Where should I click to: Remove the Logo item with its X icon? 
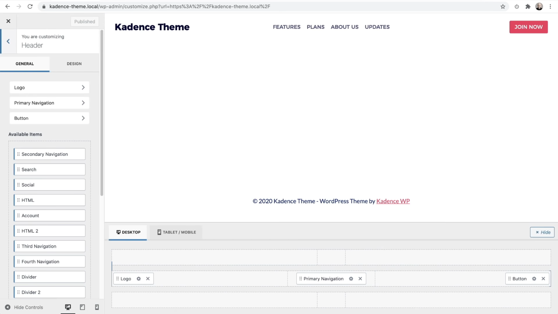pyautogui.click(x=147, y=278)
